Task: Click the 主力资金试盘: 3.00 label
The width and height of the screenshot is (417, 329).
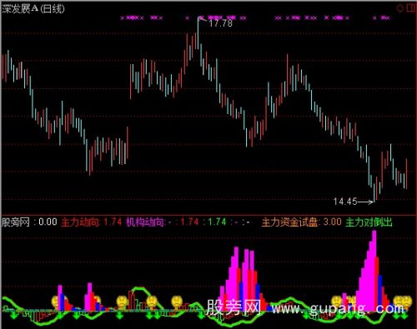Action: coord(302,222)
